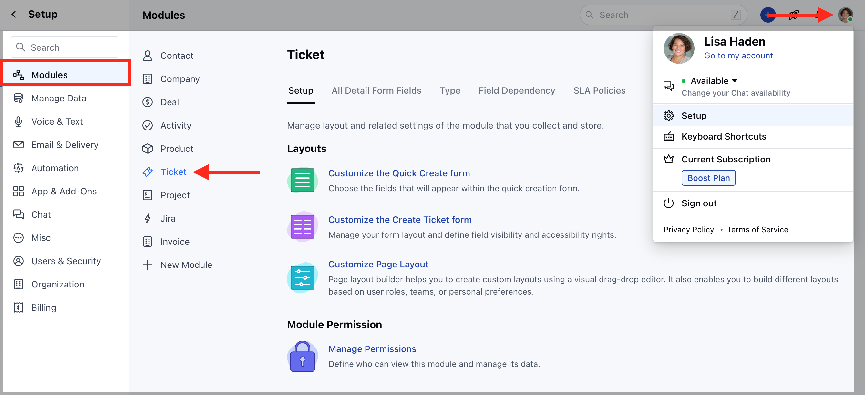
Task: Click the Manage Permissions lock icon
Action: (302, 356)
